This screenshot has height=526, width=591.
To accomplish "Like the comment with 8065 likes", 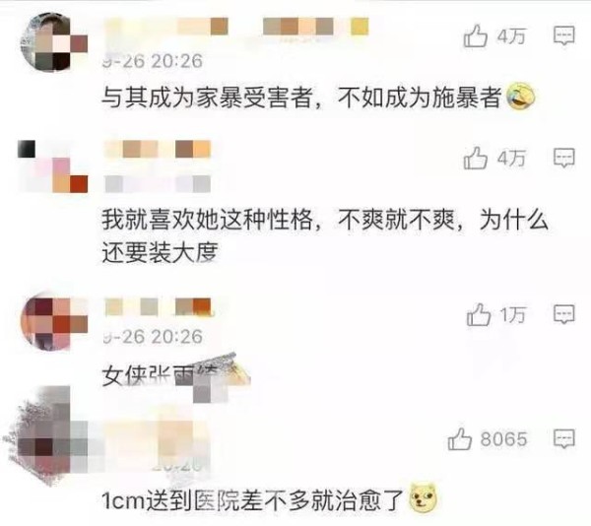I will (460, 439).
